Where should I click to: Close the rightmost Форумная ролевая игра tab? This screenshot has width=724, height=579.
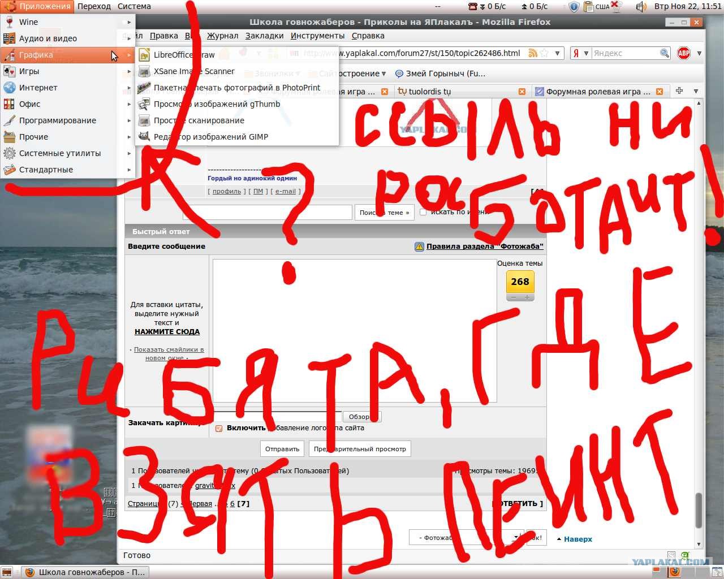[660, 92]
